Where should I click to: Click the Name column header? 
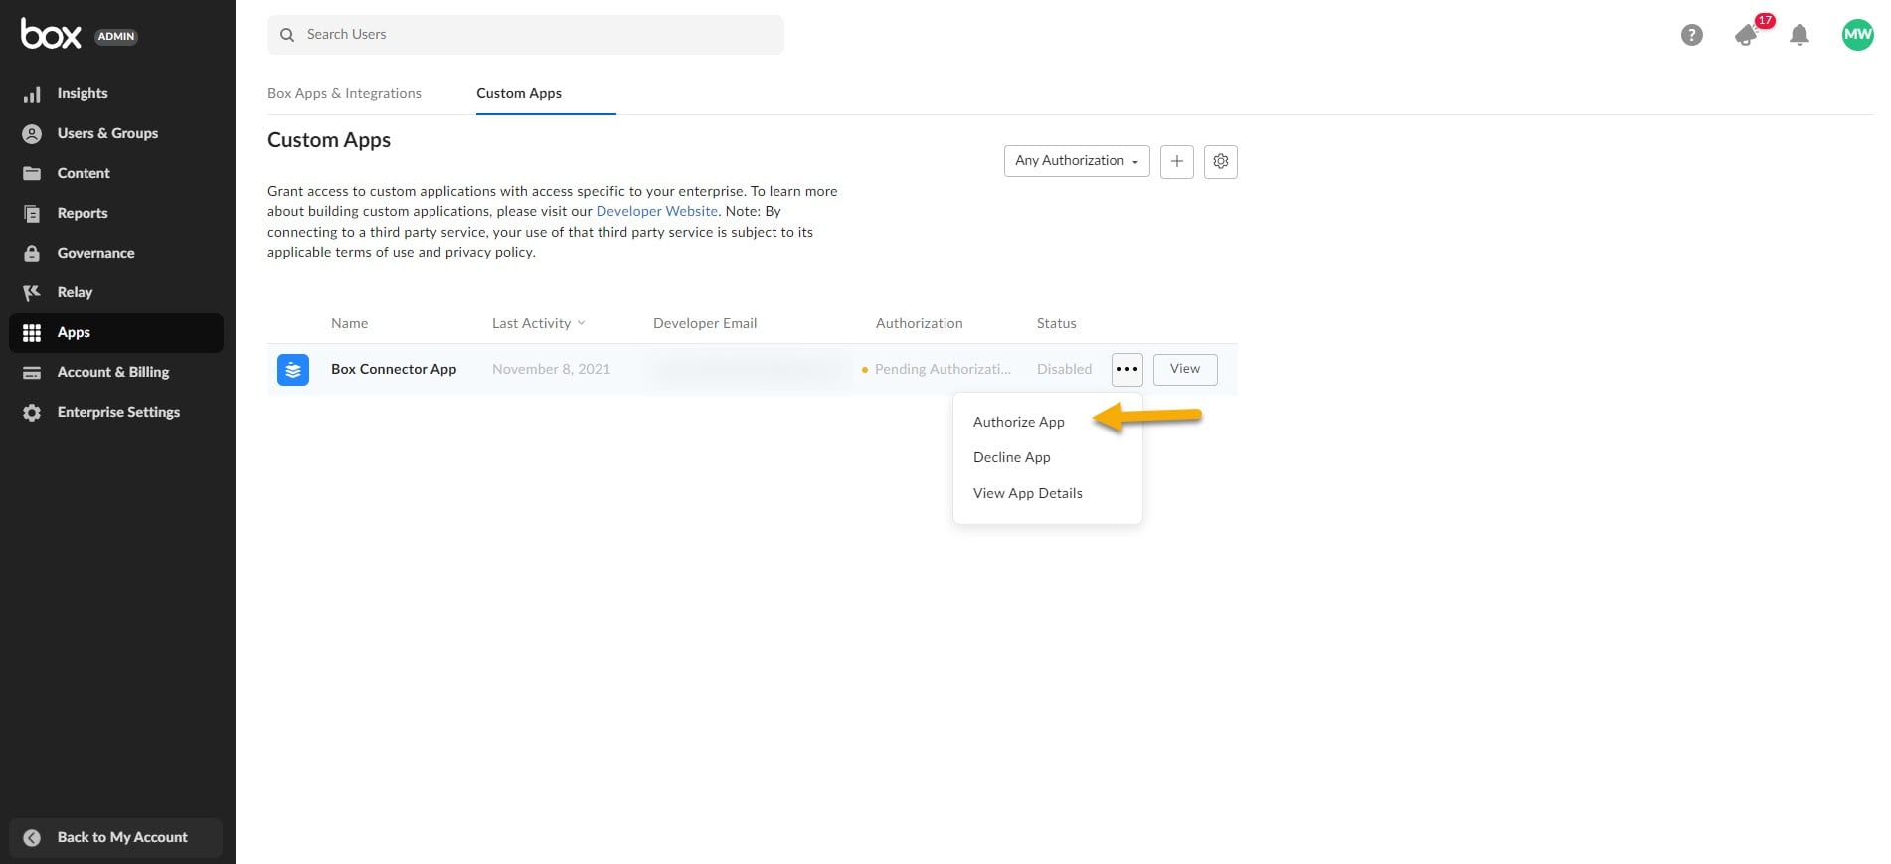coord(349,323)
